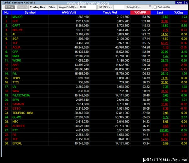The height and width of the screenshot is (163, 189).
Task: Select the UV symbol
Action: point(14,87)
